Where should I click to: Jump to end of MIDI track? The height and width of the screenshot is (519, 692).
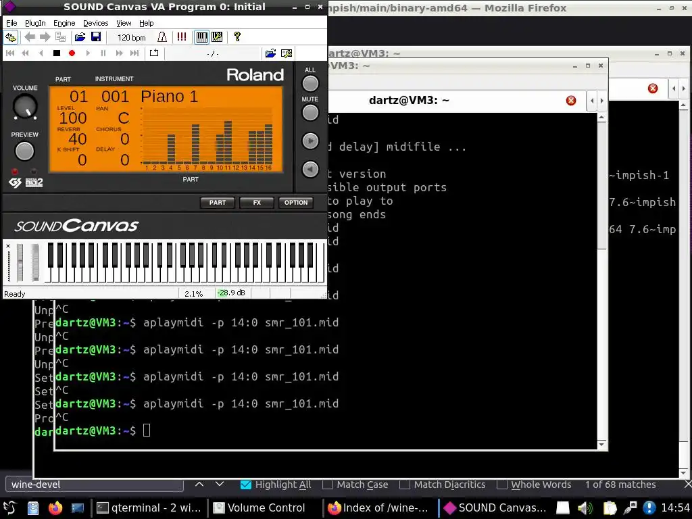[x=134, y=53]
